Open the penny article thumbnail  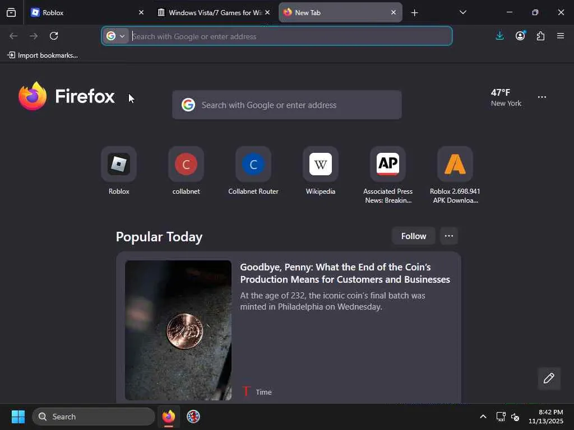click(178, 330)
